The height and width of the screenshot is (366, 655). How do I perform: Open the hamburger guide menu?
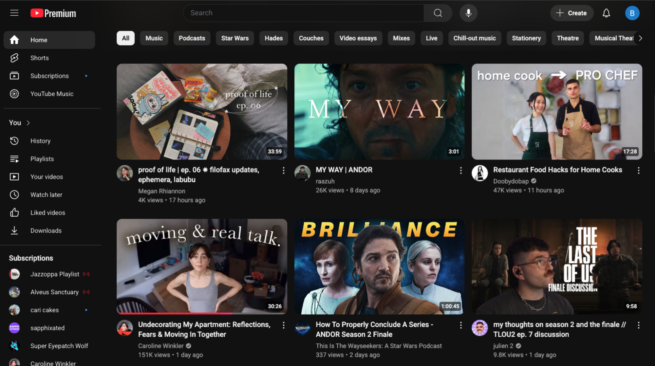tap(14, 13)
